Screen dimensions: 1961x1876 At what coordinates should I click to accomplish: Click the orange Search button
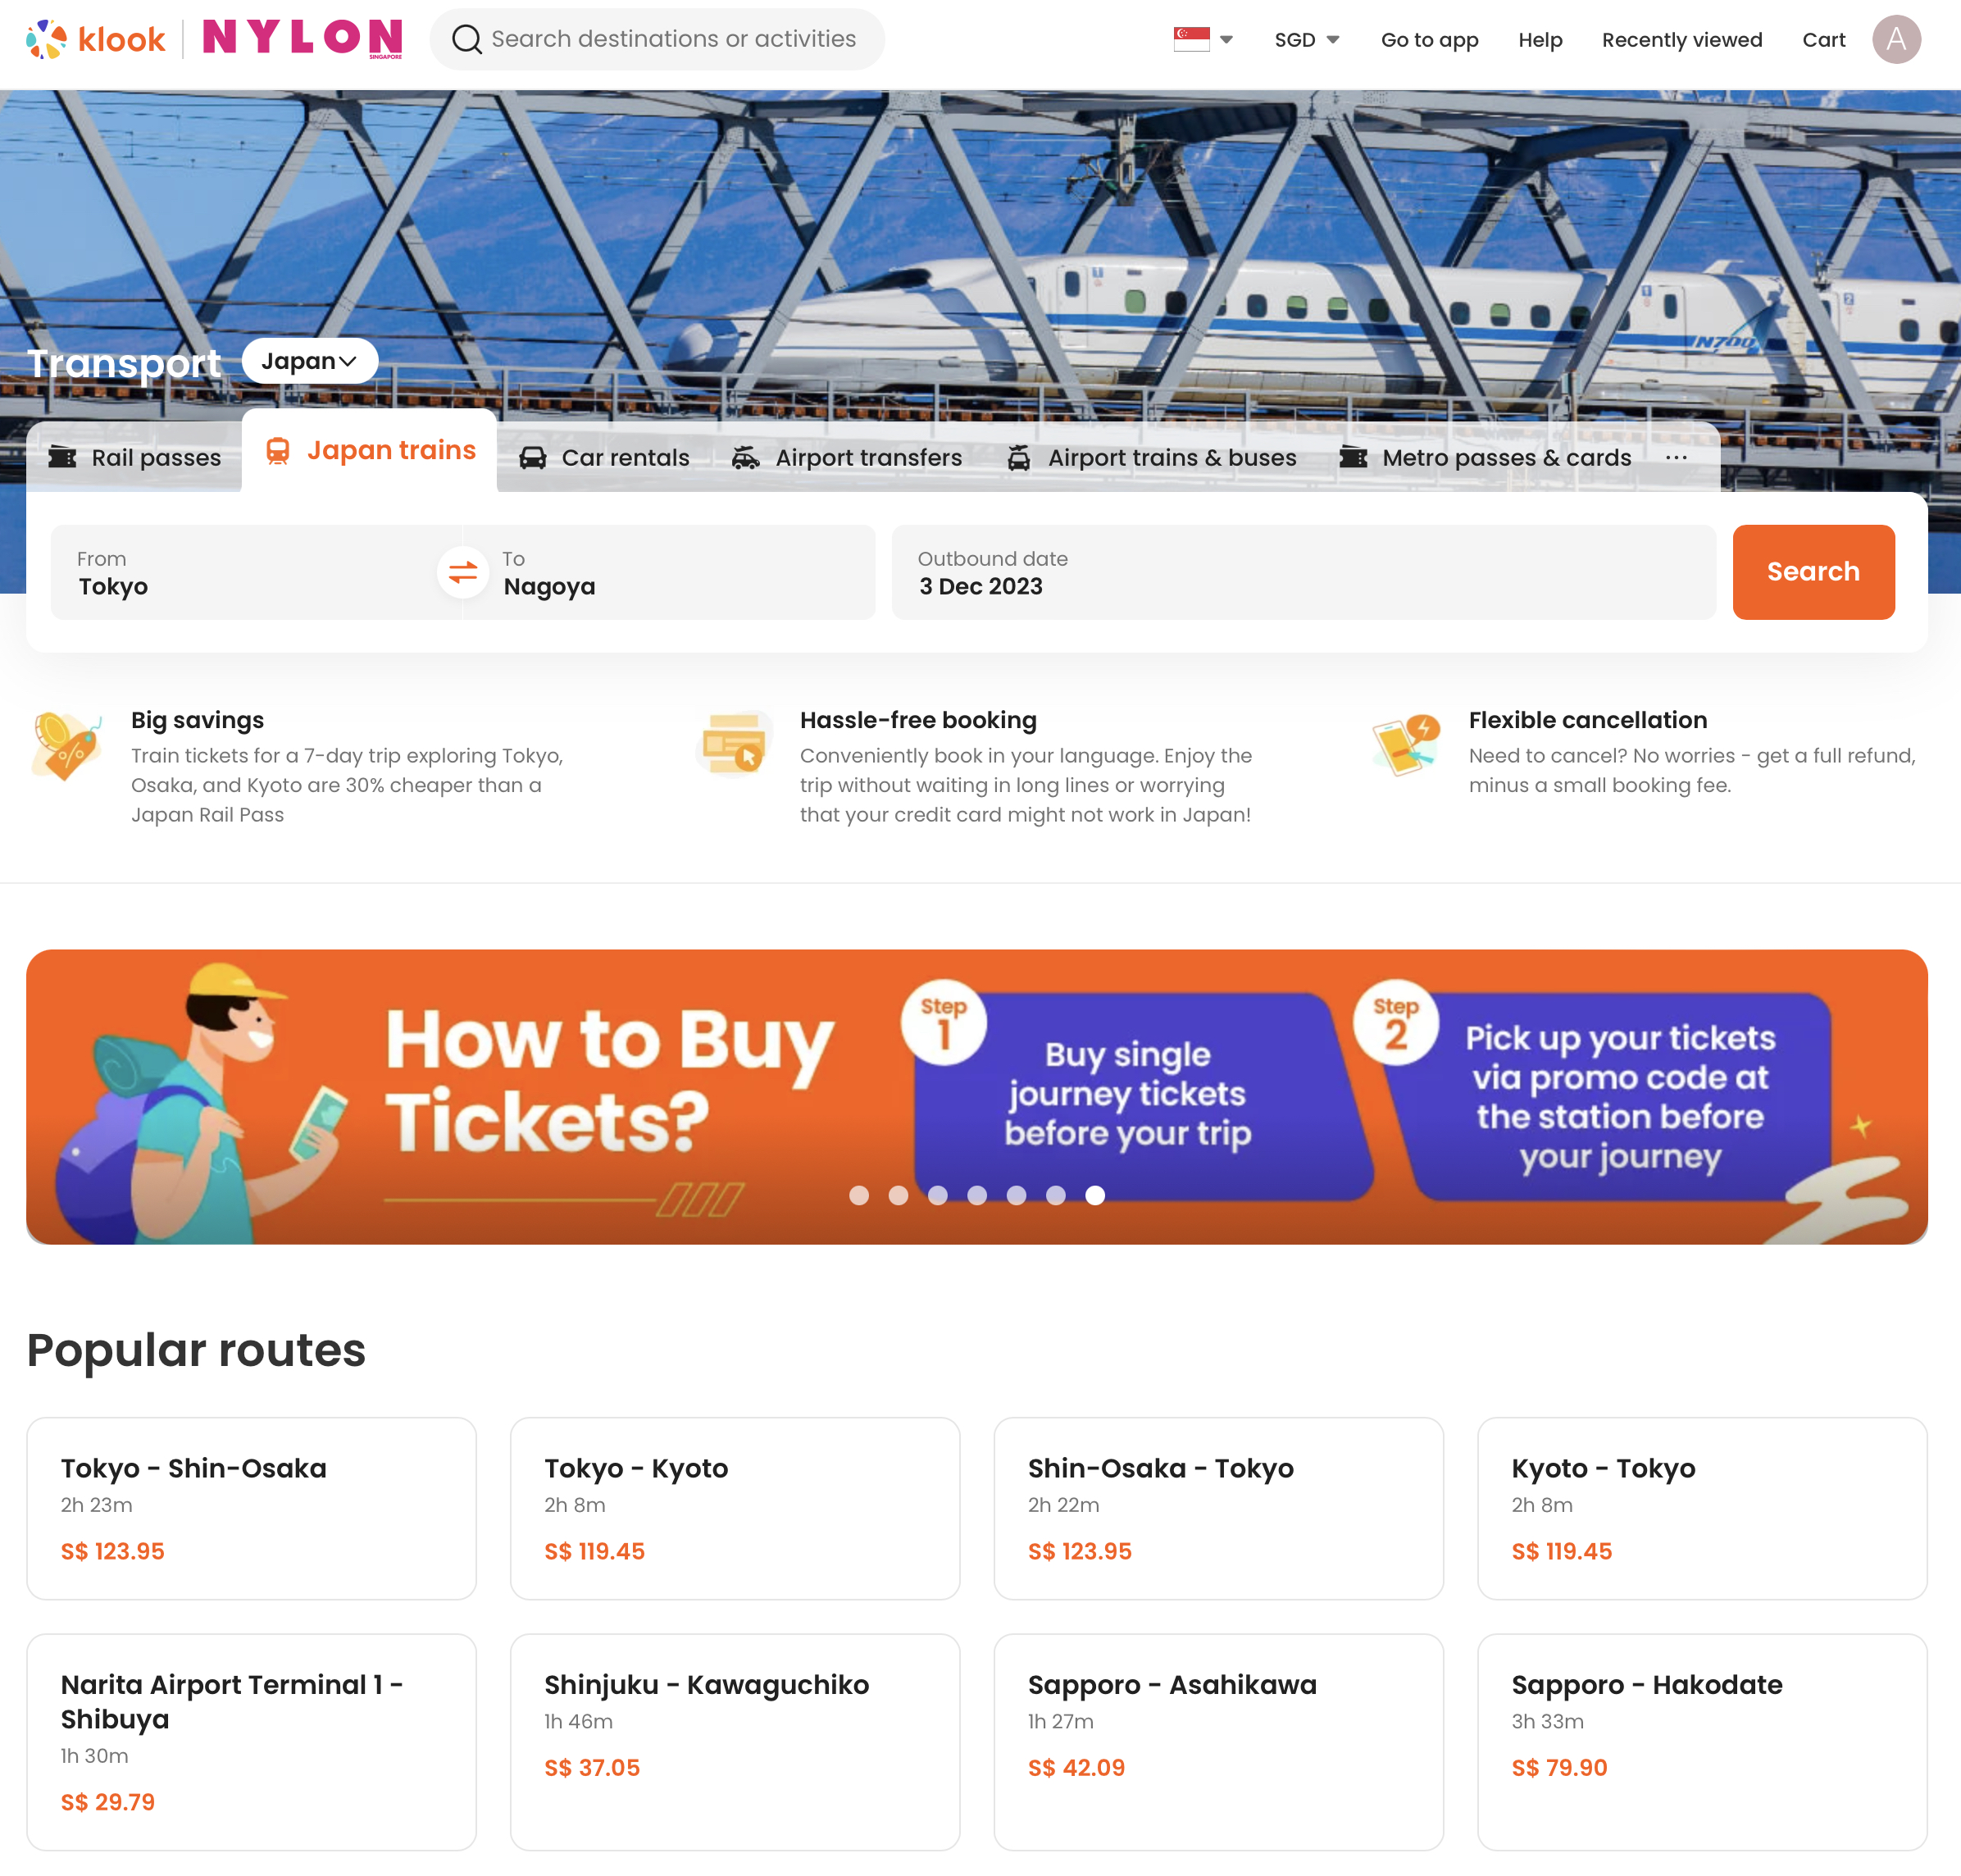[x=1813, y=573]
